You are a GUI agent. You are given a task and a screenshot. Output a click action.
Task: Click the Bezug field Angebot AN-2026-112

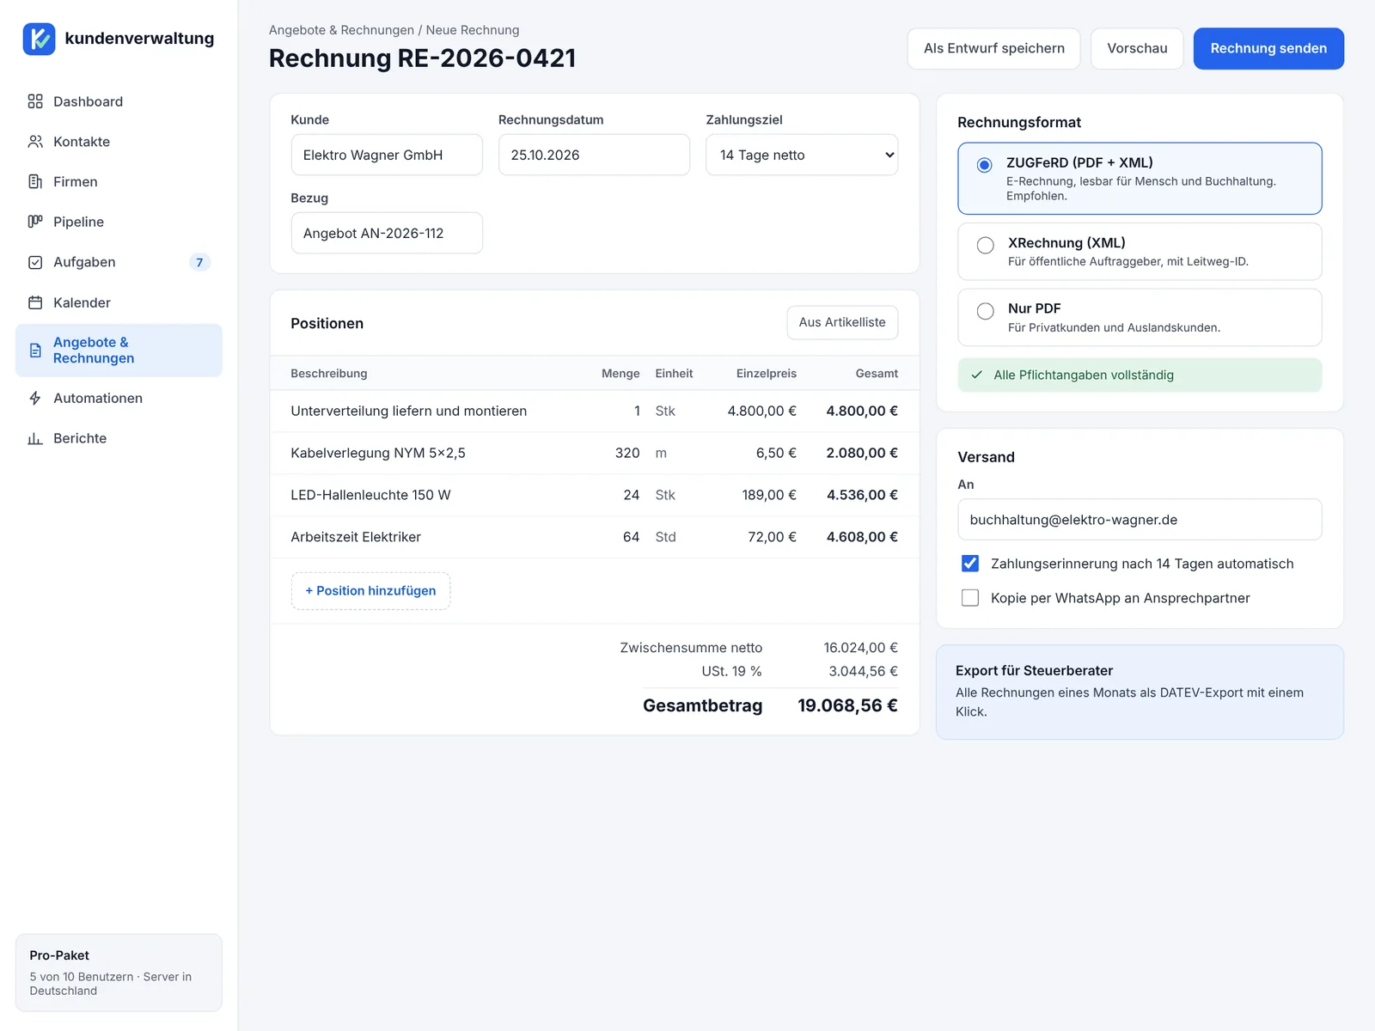[x=387, y=233]
